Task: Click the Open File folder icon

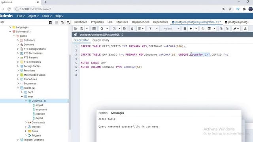Action: coord(76,29)
